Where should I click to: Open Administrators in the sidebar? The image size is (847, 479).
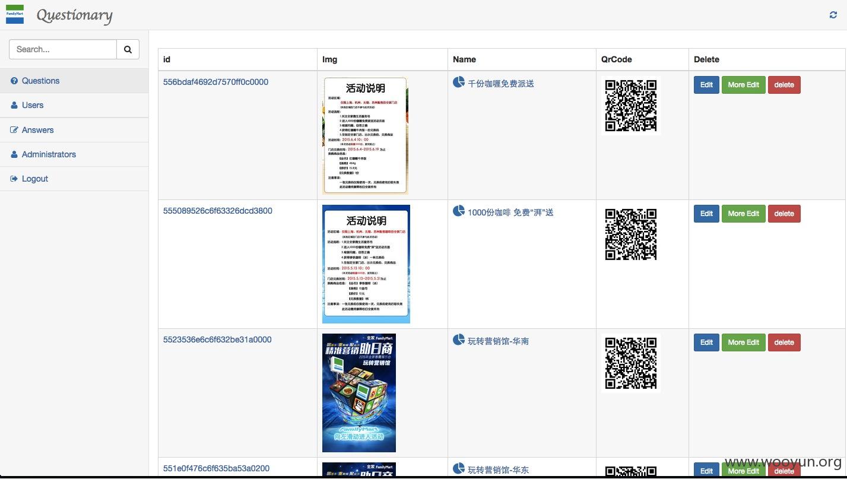[74, 154]
